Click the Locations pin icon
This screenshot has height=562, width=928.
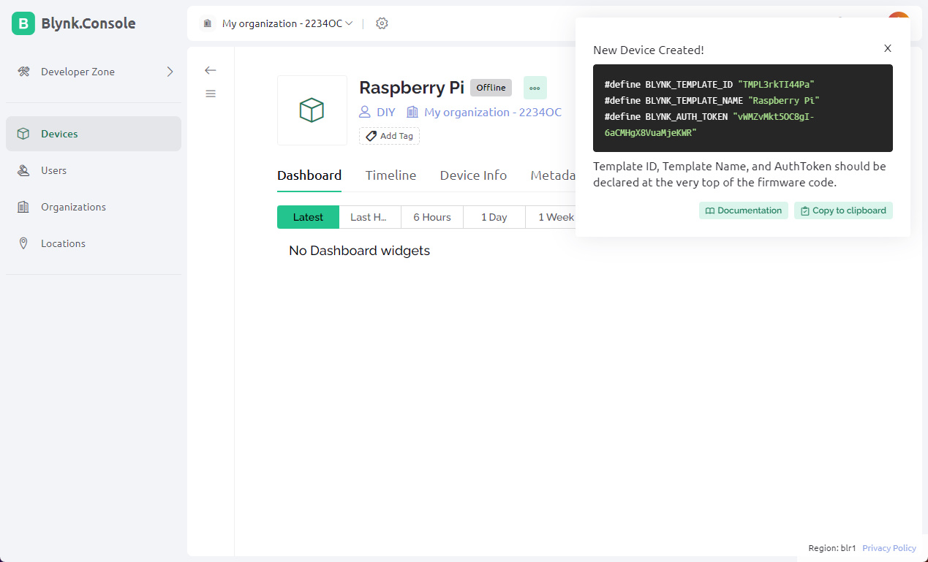(23, 243)
